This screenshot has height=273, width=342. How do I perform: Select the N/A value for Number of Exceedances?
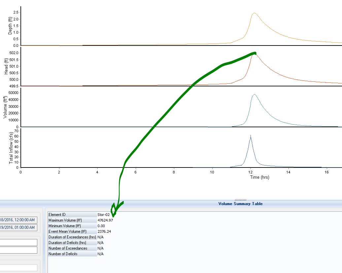(x=100, y=248)
